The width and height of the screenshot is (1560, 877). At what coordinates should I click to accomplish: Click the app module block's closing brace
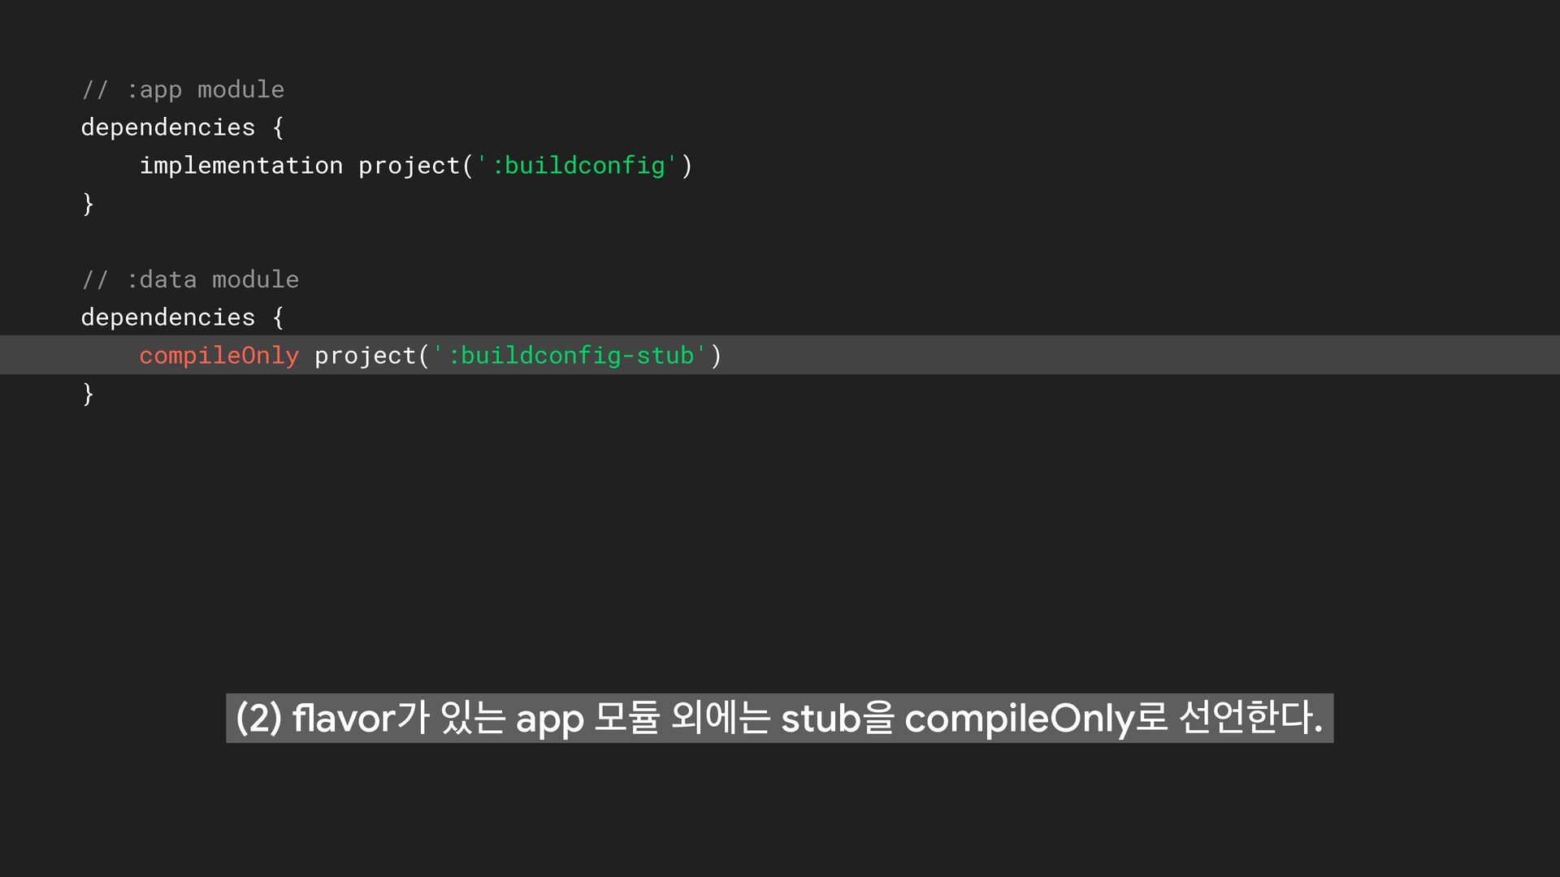(88, 203)
